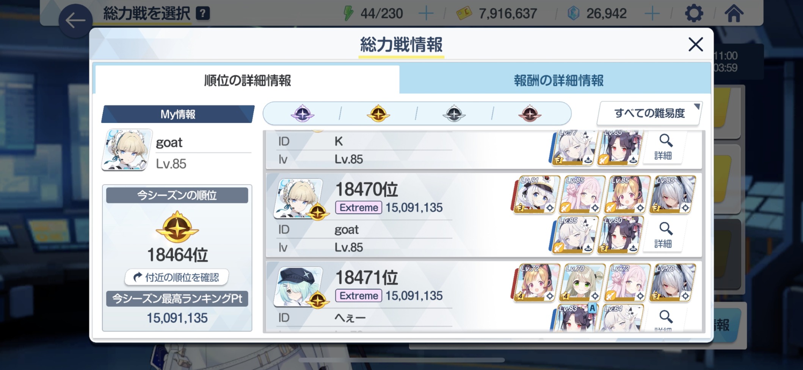The image size is (803, 370).
Task: Tap the 18471位 player's profile avatar
Action: pyautogui.click(x=298, y=287)
